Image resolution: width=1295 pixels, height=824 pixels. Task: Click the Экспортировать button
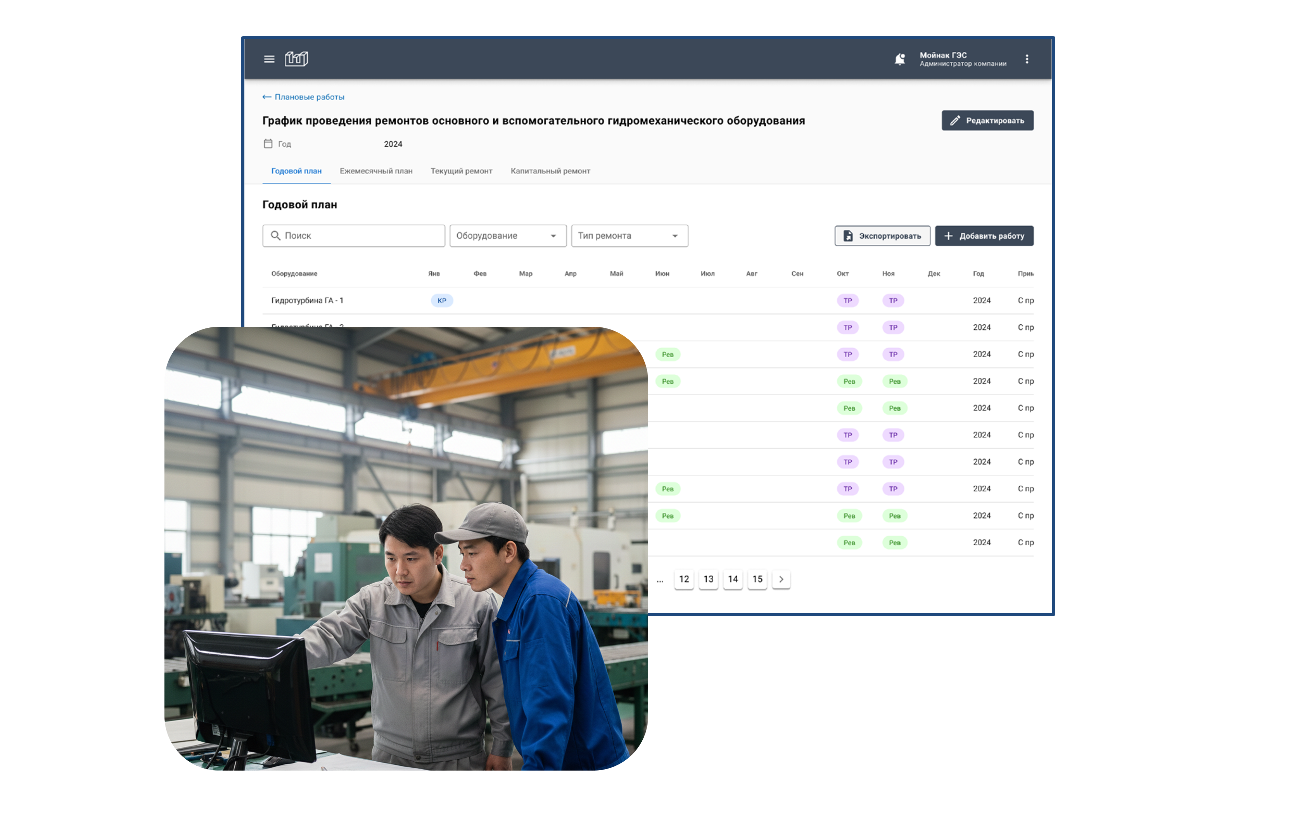(x=882, y=236)
